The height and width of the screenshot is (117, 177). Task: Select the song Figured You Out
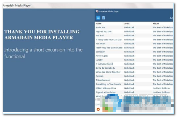[x=104, y=32]
